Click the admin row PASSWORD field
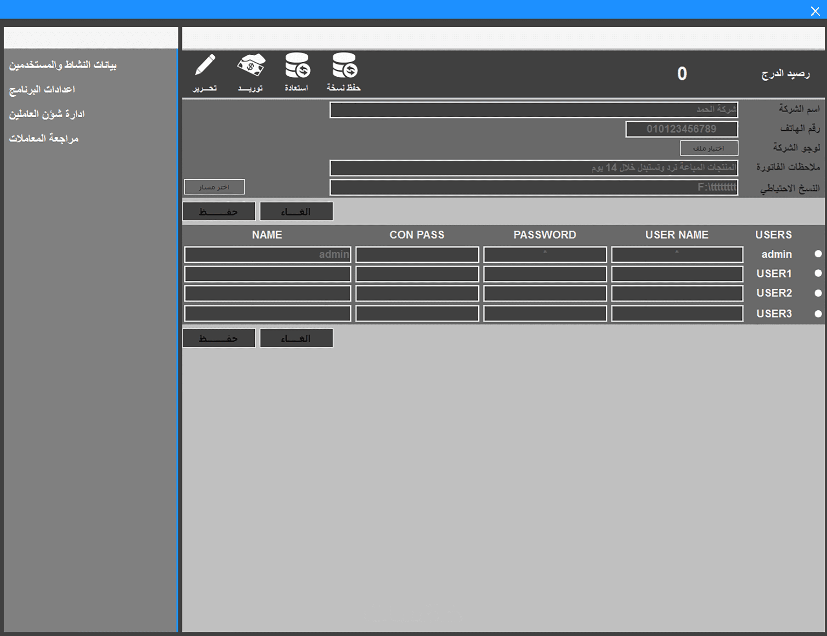The height and width of the screenshot is (636, 827). point(545,254)
